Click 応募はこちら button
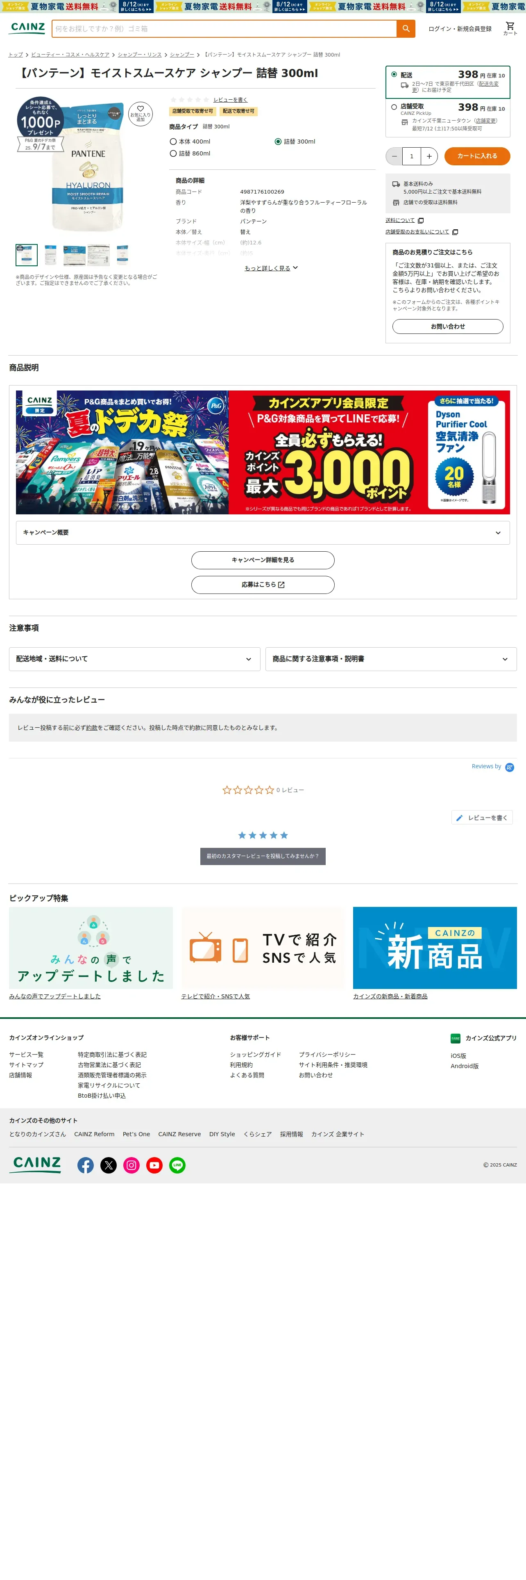This screenshot has height=1580, width=526. pos(263,585)
